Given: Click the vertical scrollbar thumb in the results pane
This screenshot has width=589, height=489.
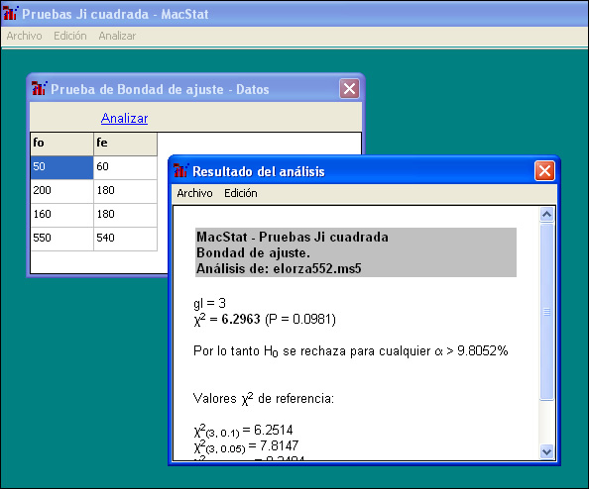Looking at the screenshot, I should coord(546,312).
